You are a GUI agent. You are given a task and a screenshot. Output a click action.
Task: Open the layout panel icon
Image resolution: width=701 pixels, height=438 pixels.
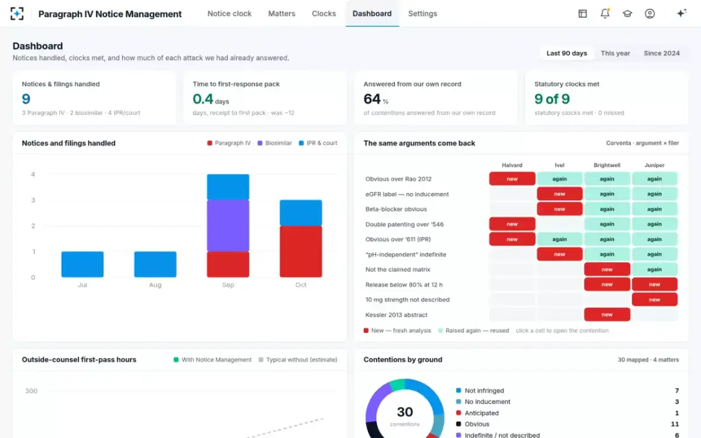coord(582,13)
